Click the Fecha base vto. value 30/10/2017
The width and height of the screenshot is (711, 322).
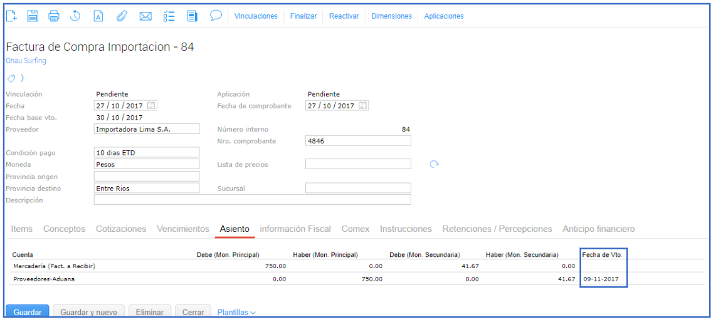pyautogui.click(x=119, y=117)
